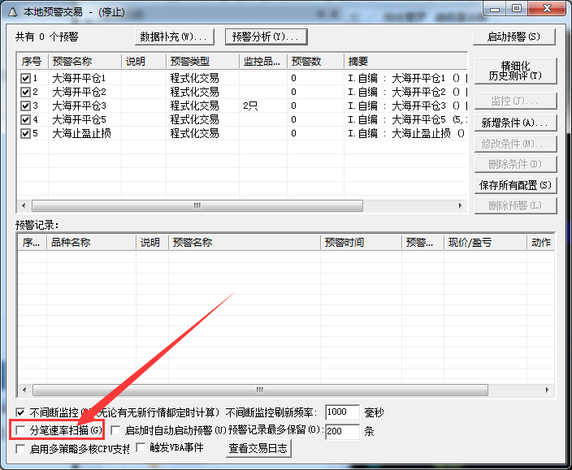Click 摘要 column header
Screen dimensions: 572x470
405,61
